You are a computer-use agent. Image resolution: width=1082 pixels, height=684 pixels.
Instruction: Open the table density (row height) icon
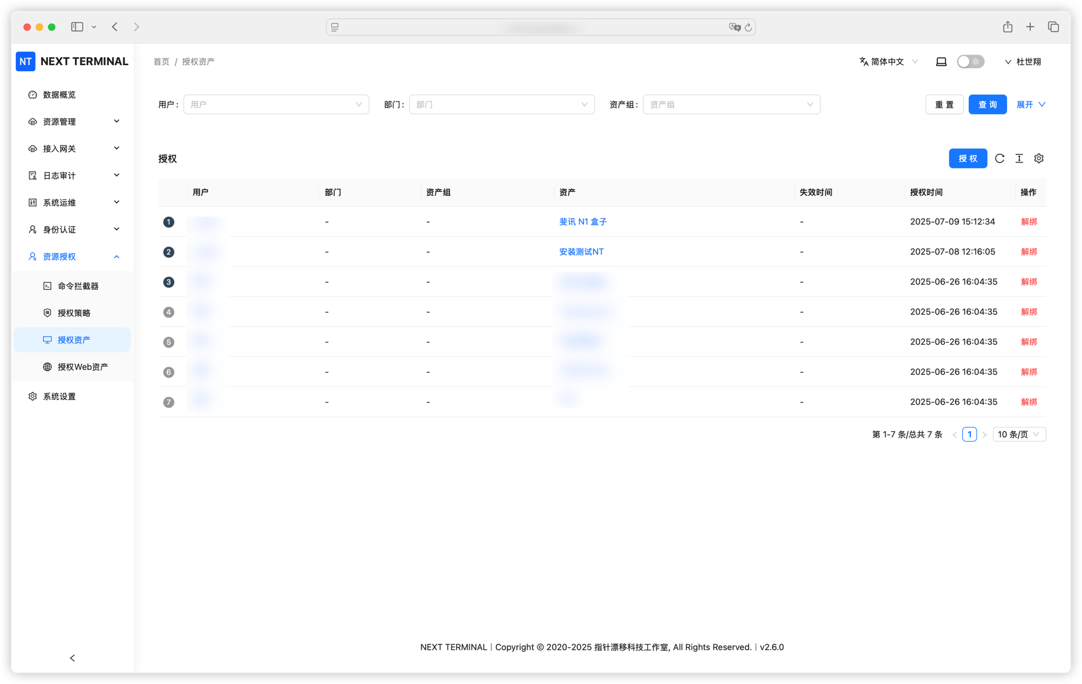pyautogui.click(x=1019, y=158)
